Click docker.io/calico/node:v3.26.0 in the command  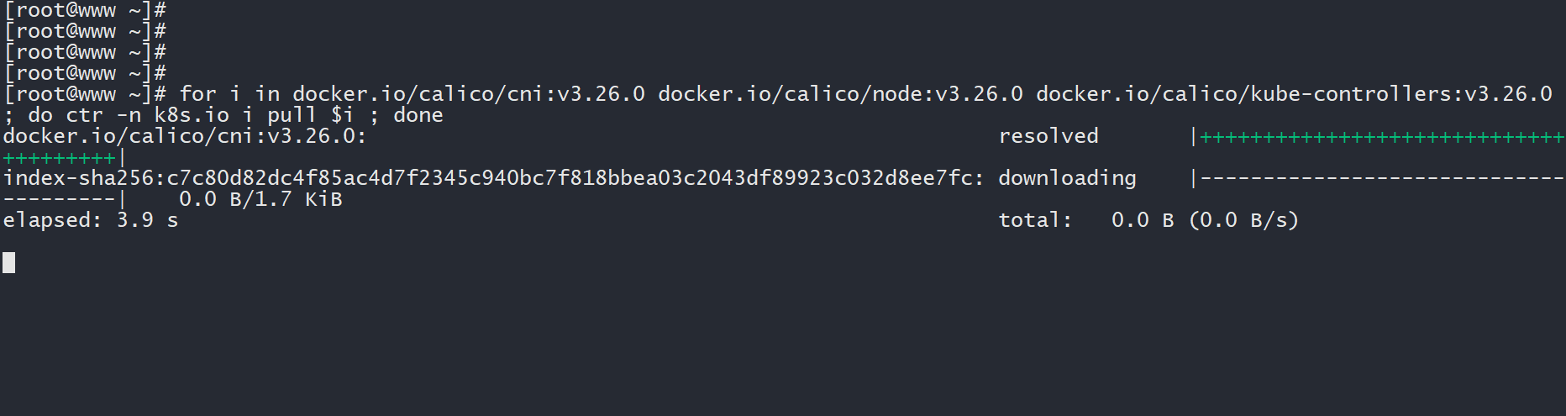click(840, 94)
